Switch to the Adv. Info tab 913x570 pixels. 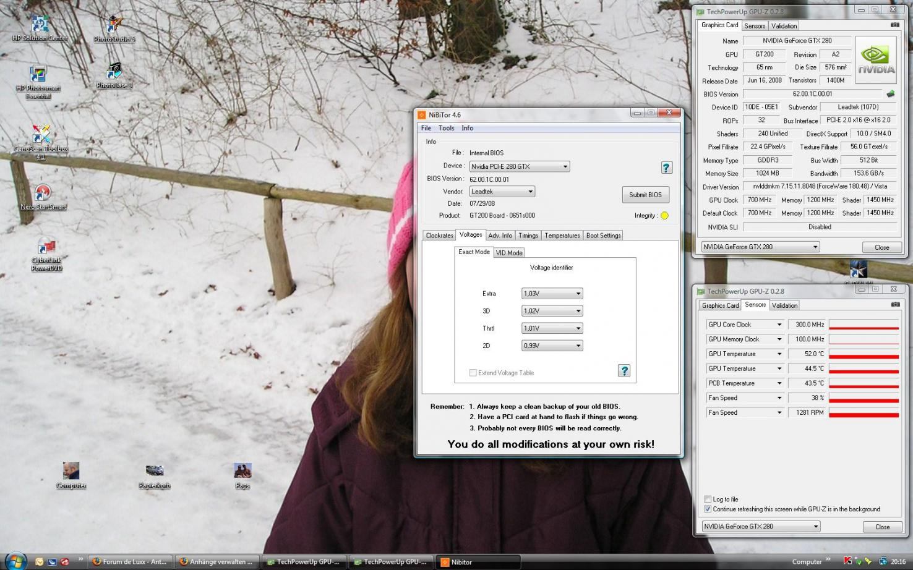(x=500, y=236)
